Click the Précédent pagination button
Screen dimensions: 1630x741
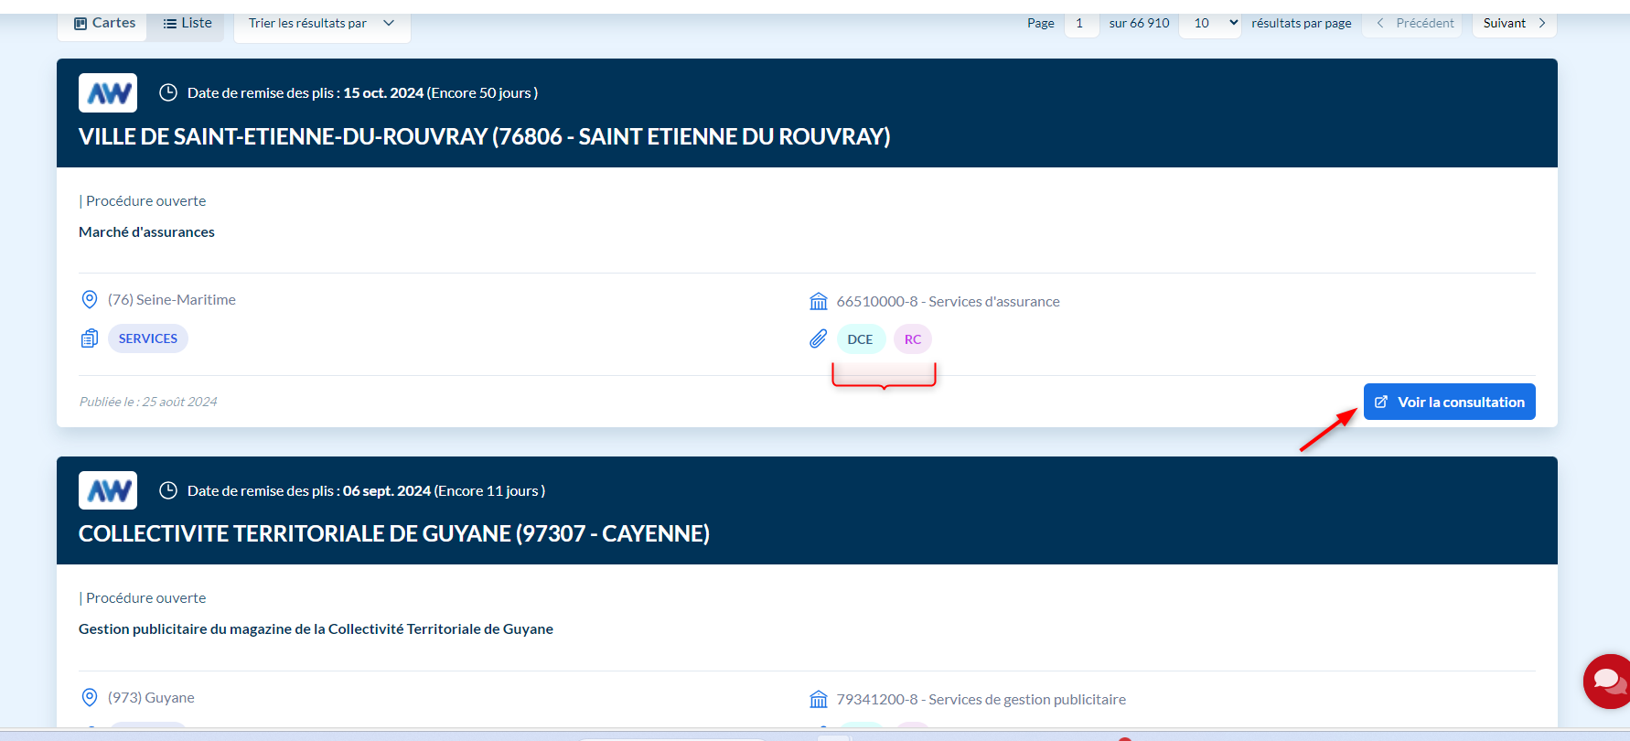click(x=1414, y=23)
